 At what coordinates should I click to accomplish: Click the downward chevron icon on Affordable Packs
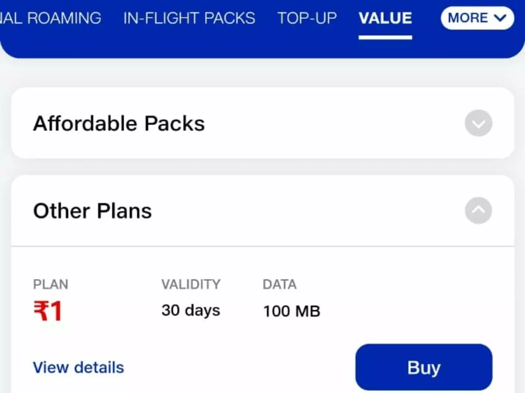click(x=478, y=124)
